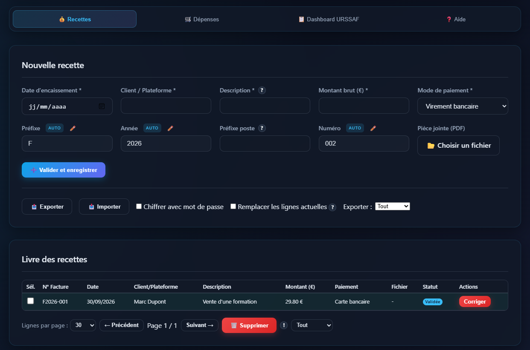530x350 pixels.
Task: Click Choisir un fichier
Action: pos(458,146)
